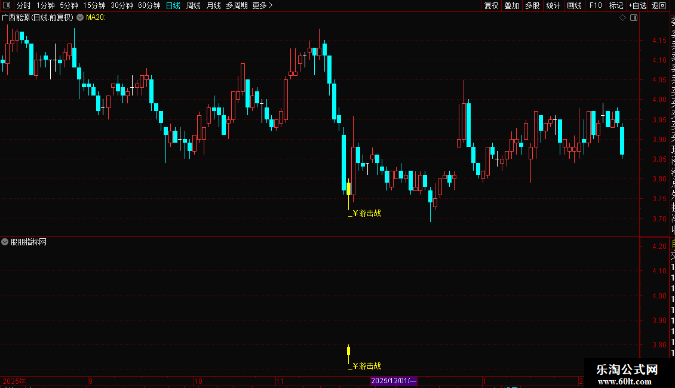
Task: Click the month 9 marker on time axis
Action: 90,381
